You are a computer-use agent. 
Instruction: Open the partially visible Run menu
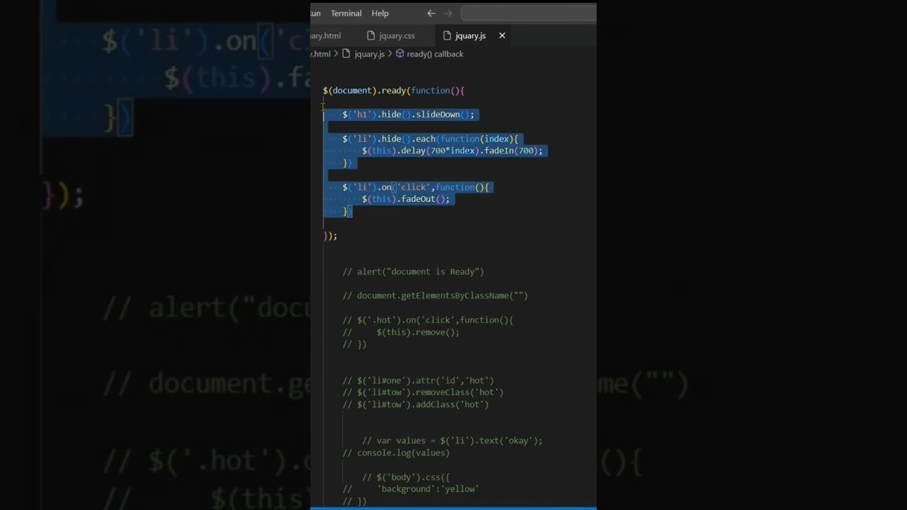click(x=315, y=13)
